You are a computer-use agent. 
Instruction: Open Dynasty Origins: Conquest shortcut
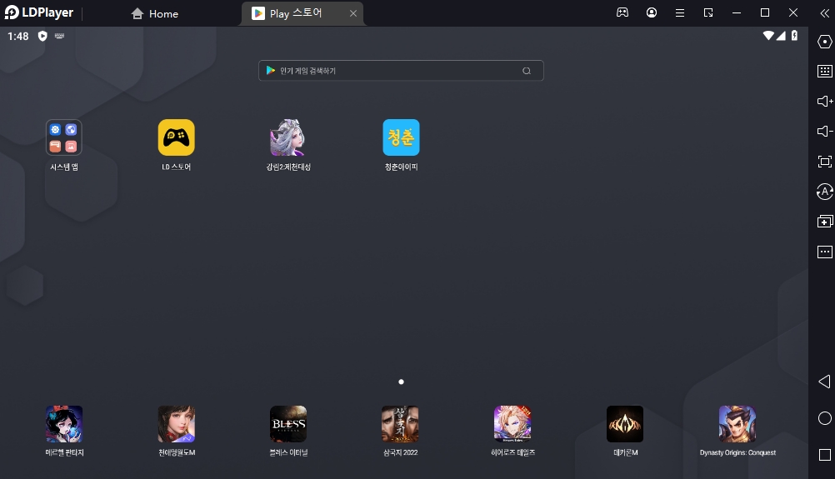coord(737,424)
